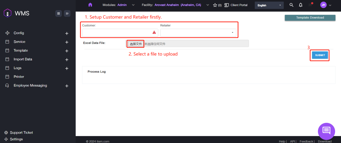Open the Client Portal link

pos(236,5)
